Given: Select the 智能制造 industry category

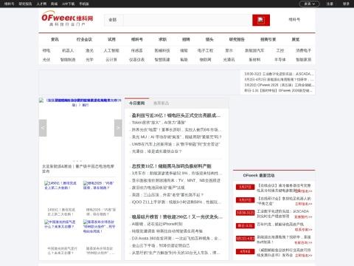Looking at the screenshot, I should coord(68,60).
